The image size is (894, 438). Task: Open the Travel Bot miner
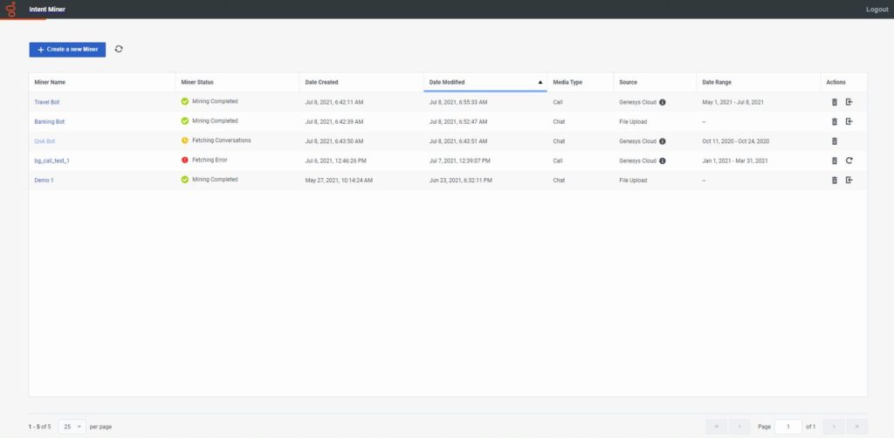[x=47, y=103]
